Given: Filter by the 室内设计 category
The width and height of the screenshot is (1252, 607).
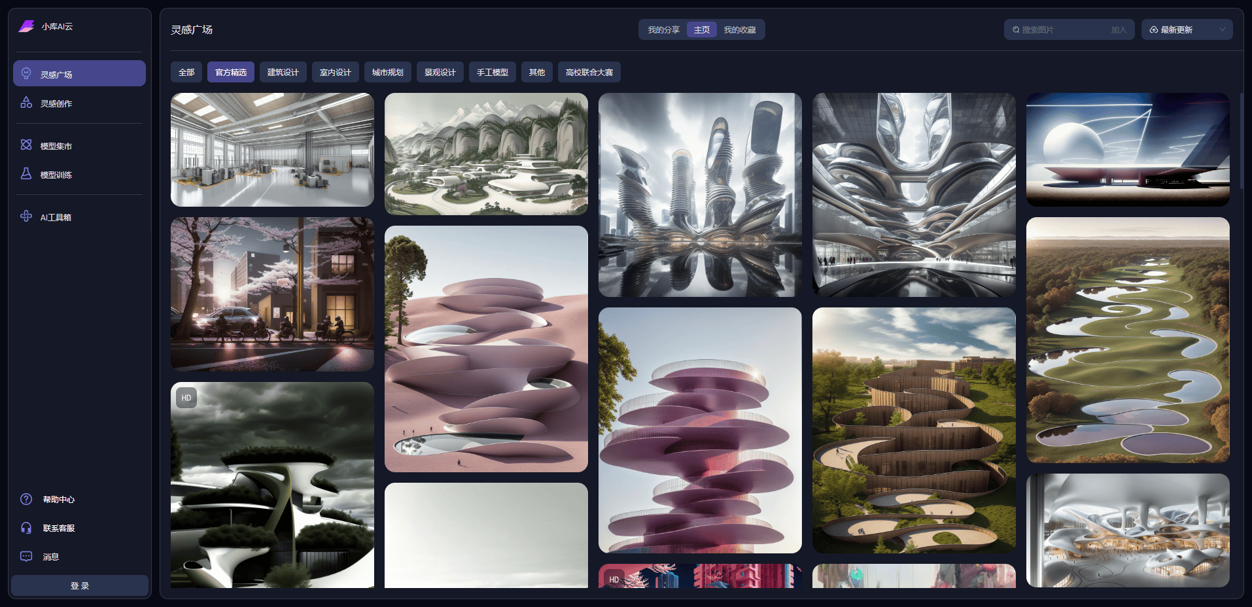Looking at the screenshot, I should (335, 72).
